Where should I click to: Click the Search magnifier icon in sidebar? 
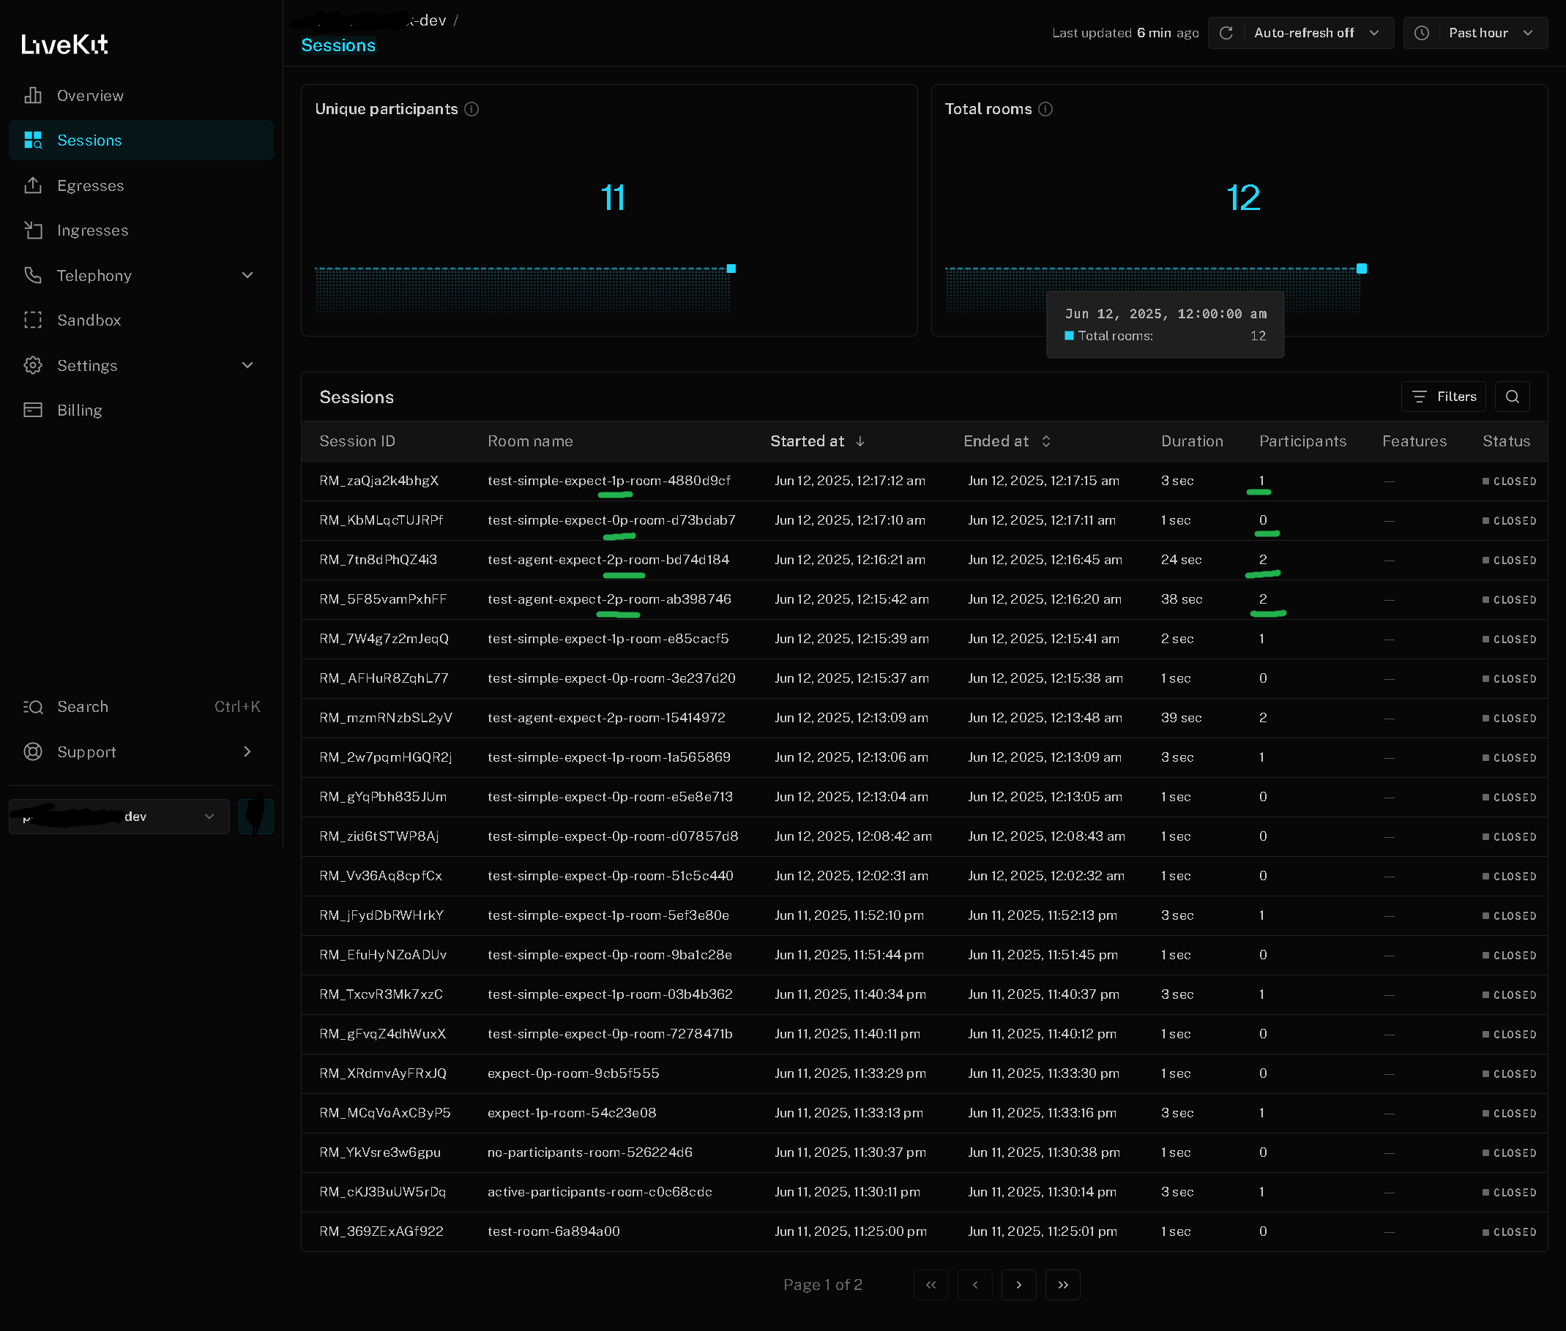coord(33,707)
